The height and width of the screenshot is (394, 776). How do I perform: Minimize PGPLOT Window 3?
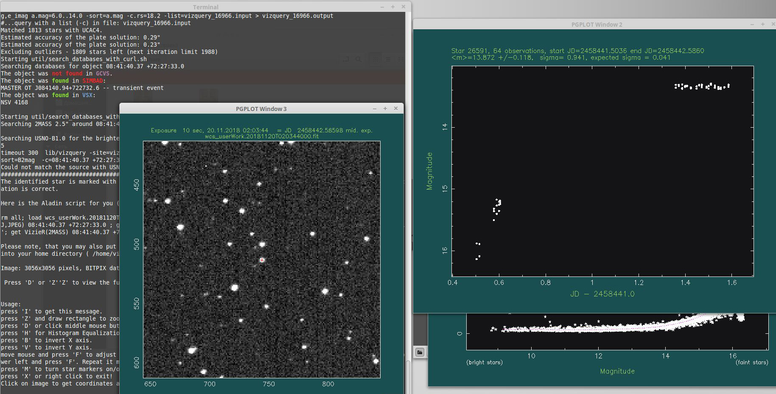pos(375,109)
